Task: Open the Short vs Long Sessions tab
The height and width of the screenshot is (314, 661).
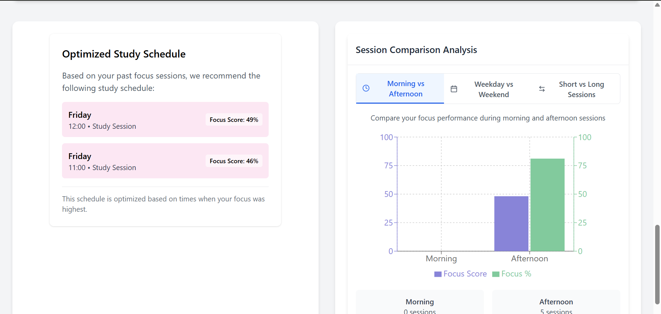Action: coord(581,90)
